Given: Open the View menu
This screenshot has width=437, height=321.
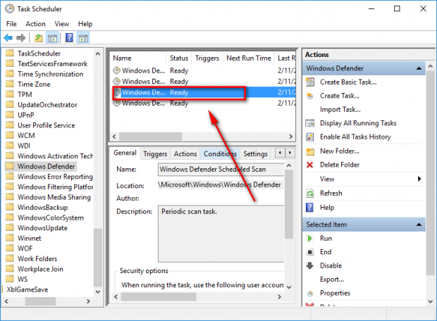Looking at the screenshot, I should pos(61,24).
